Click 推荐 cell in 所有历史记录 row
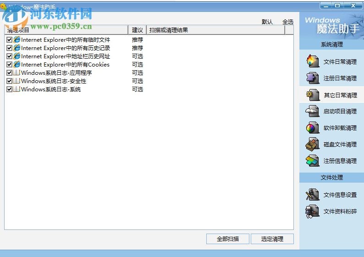This screenshot has width=364, height=257. [138, 48]
